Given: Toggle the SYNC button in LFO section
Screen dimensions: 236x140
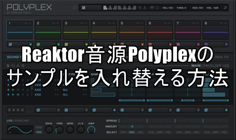Looking at the screenshot, I should point(39,128).
